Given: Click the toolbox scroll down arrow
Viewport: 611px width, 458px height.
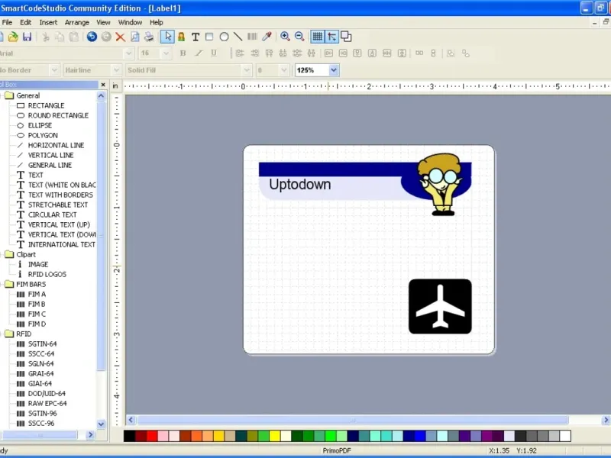Looking at the screenshot, I should (101, 424).
